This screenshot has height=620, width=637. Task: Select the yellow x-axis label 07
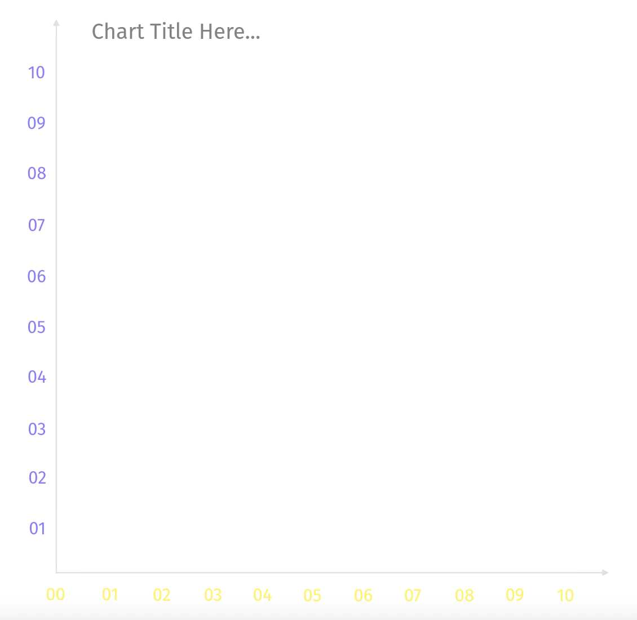coord(413,596)
